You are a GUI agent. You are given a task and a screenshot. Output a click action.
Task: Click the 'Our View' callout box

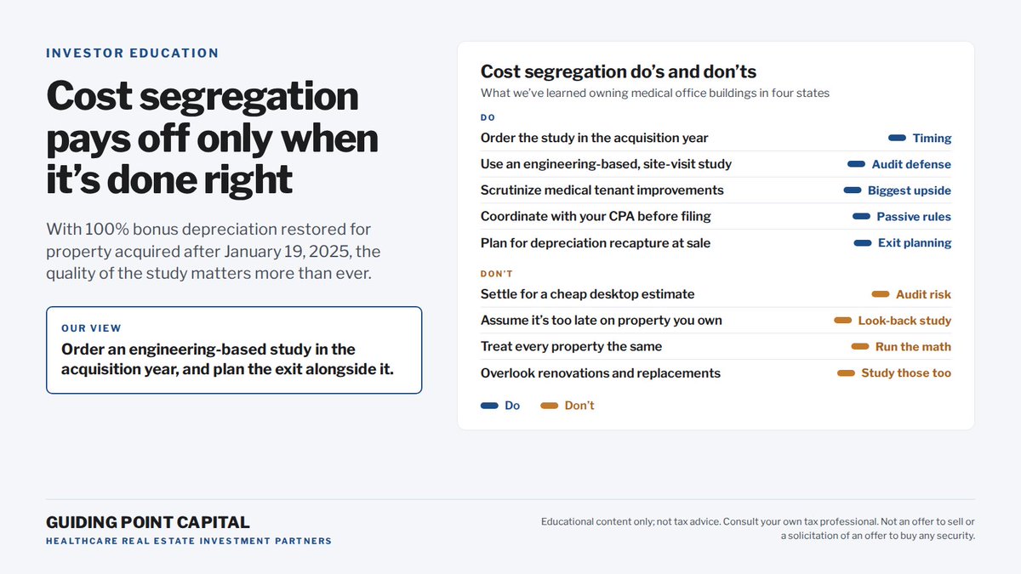pyautogui.click(x=234, y=350)
